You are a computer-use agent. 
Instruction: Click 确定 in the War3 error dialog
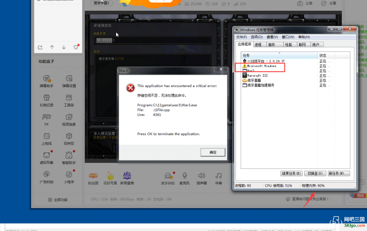213,152
